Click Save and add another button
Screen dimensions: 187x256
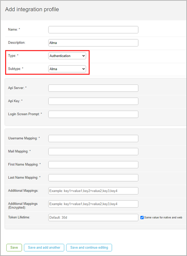pyautogui.click(x=44, y=247)
